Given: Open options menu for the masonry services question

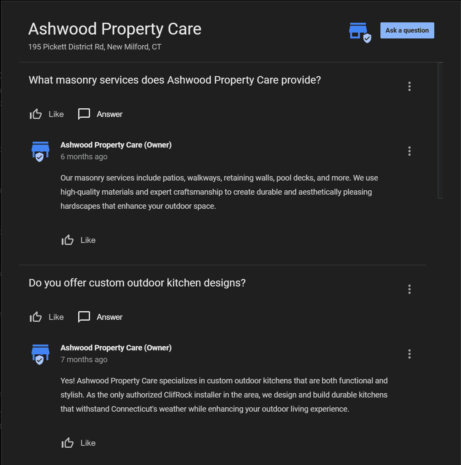Looking at the screenshot, I should point(410,86).
